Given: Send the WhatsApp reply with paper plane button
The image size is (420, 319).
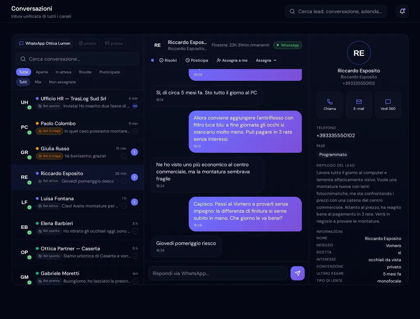Looking at the screenshot, I should [x=297, y=273].
